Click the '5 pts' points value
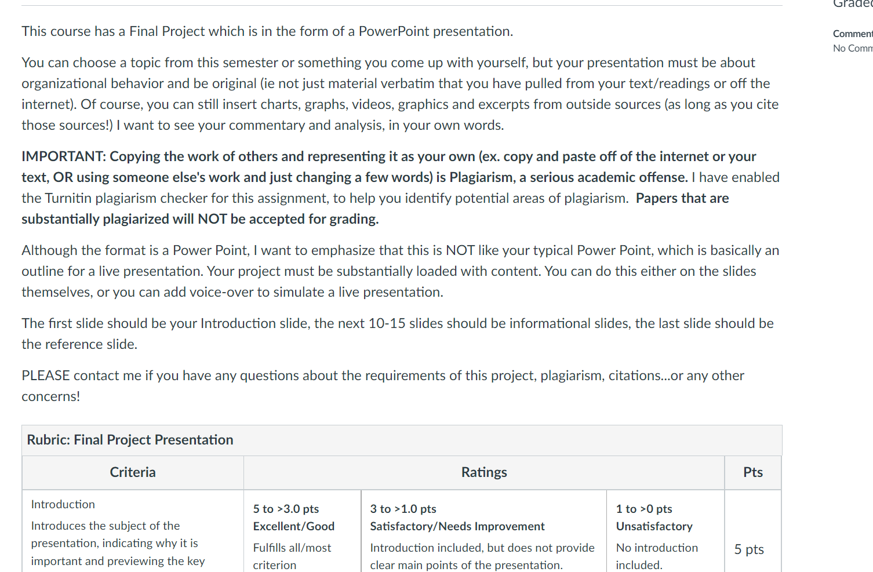 [749, 549]
